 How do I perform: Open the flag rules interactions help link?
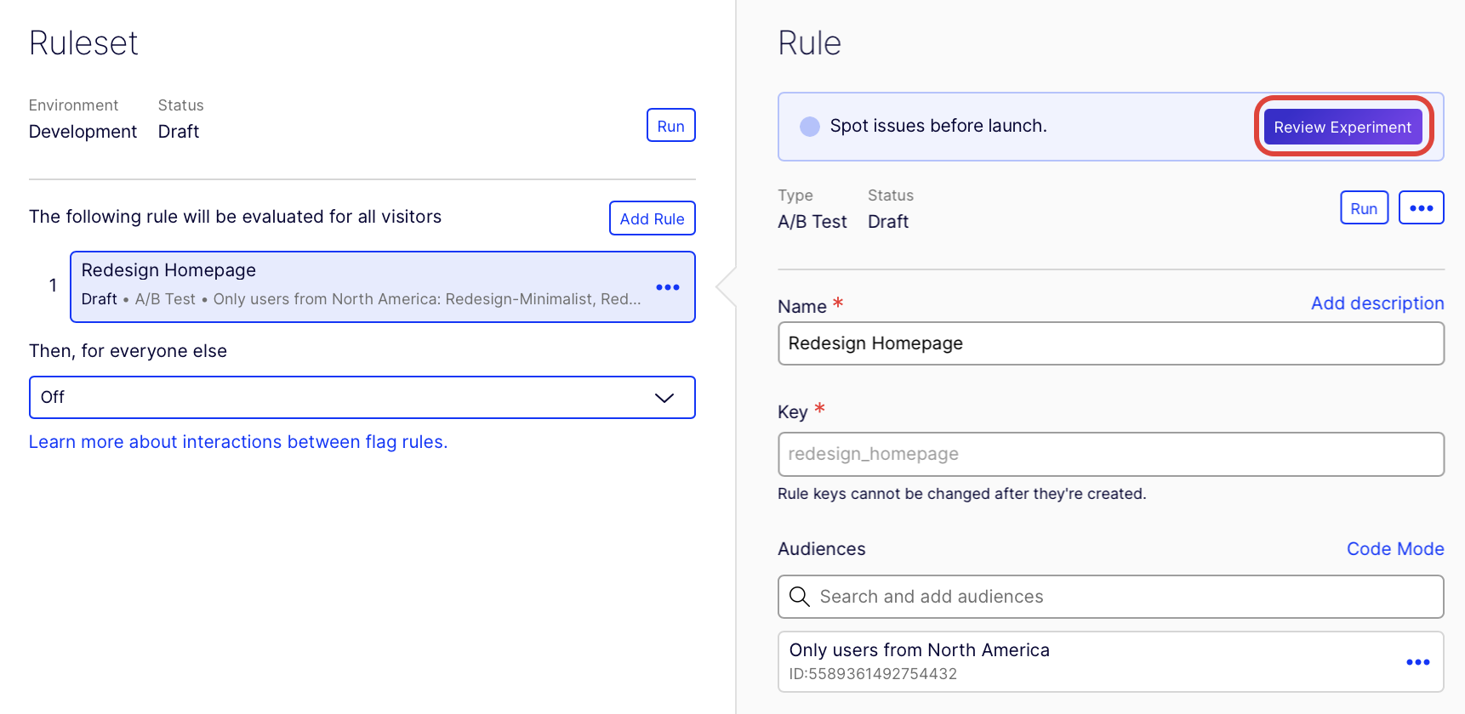(x=238, y=442)
